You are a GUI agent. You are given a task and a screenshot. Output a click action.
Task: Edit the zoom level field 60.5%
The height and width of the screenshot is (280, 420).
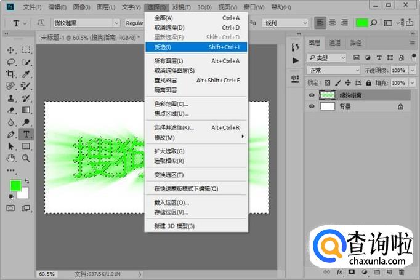click(x=47, y=274)
